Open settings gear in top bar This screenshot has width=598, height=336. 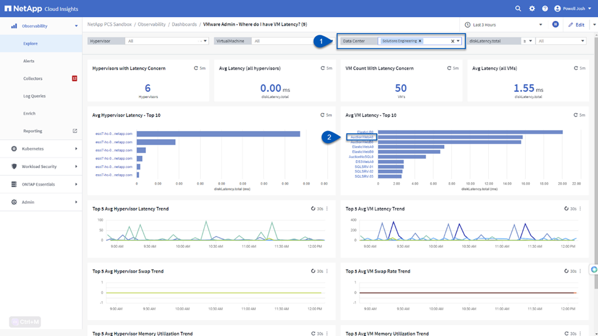[x=532, y=9]
